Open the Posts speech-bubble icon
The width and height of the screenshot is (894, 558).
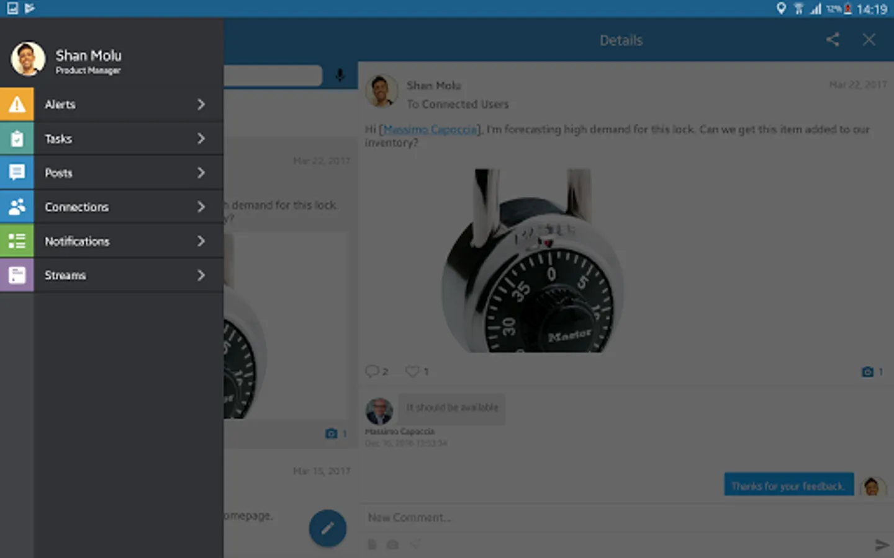17,172
